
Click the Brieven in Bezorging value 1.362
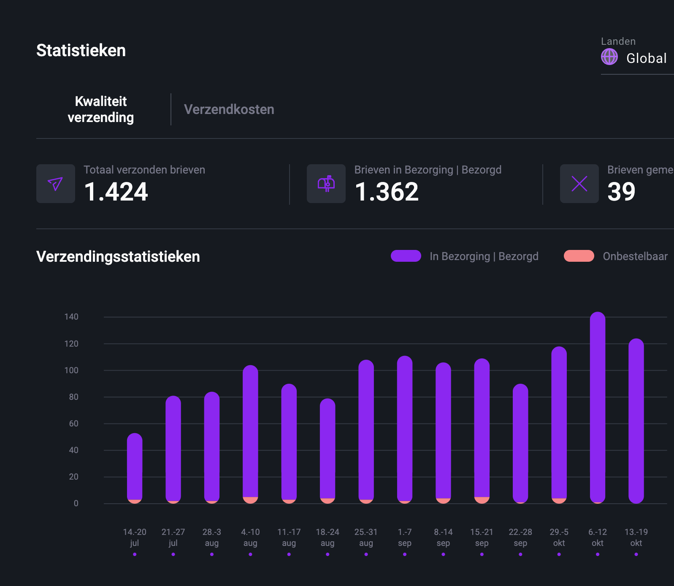click(387, 192)
